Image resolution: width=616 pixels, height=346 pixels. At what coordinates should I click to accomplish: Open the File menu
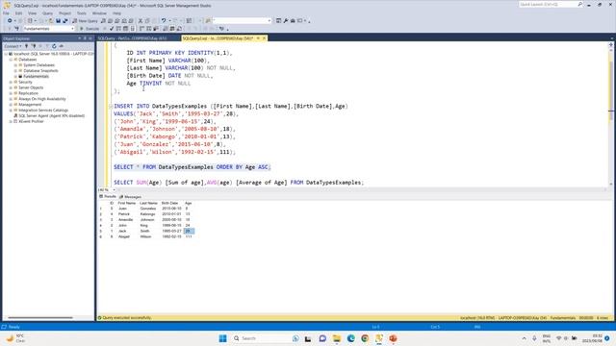(x=6, y=13)
